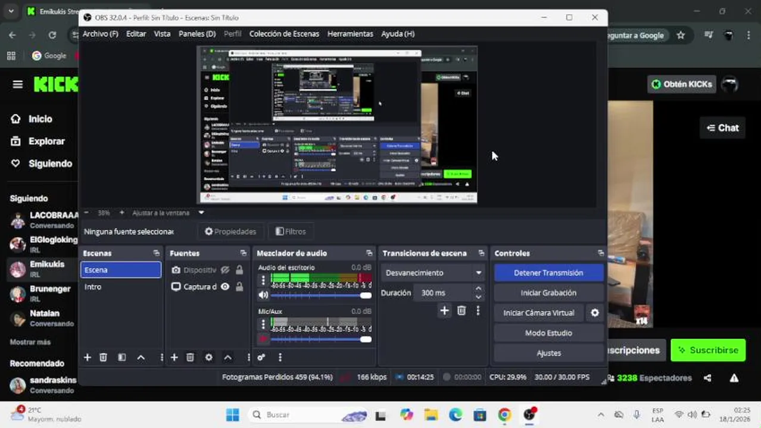The width and height of the screenshot is (761, 428).
Task: Open Editar menu
Action: [136, 34]
